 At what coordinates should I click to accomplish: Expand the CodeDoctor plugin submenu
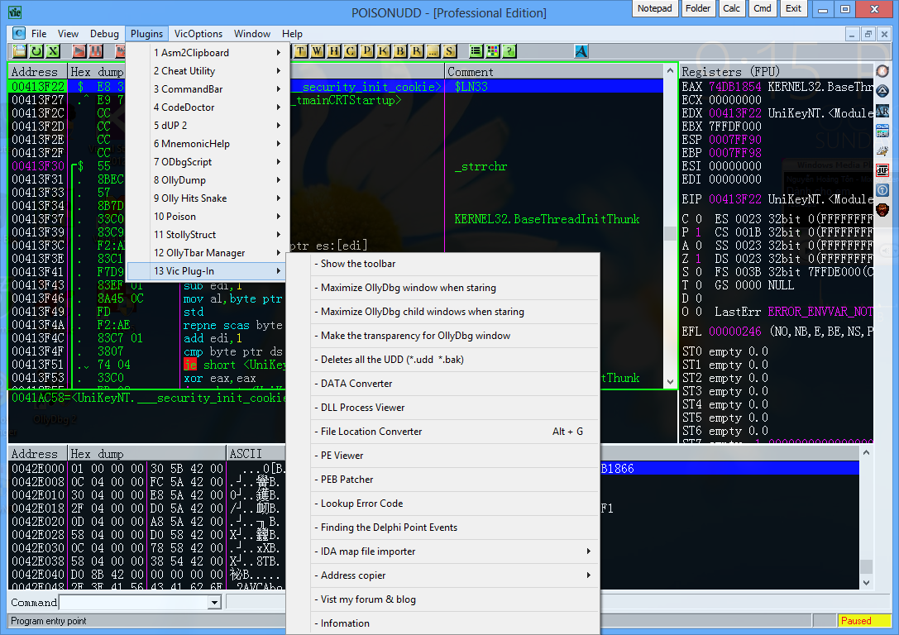coord(208,107)
